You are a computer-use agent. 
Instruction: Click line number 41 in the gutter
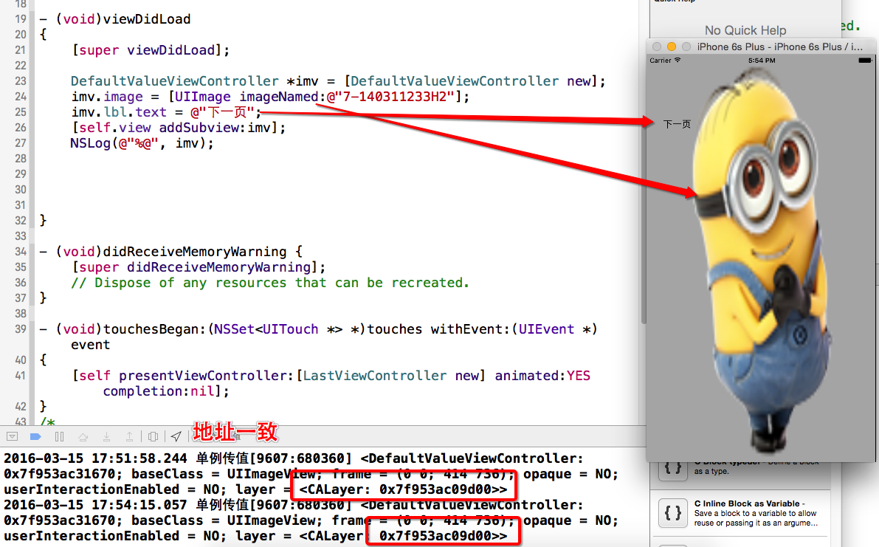(20, 376)
